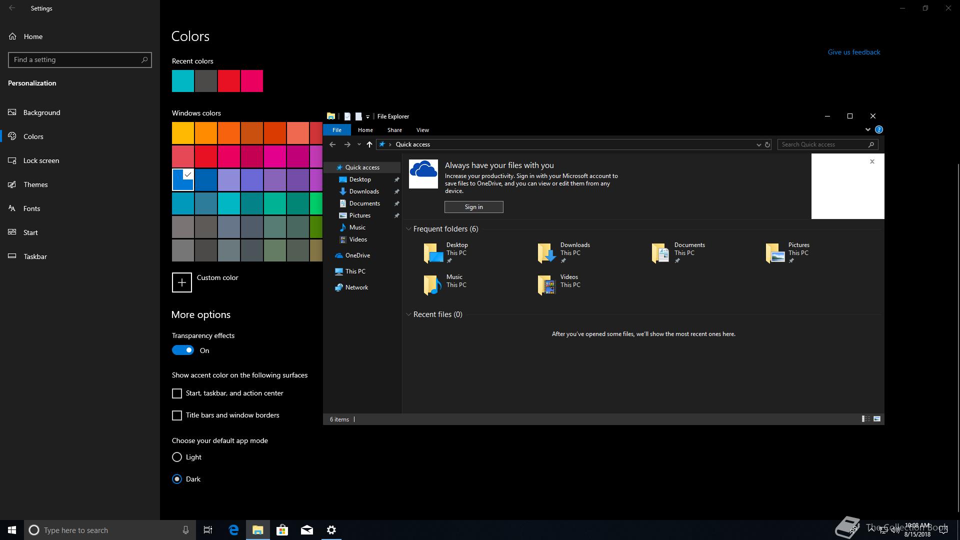Open Music folder in Frequent folders
Viewport: 960px width, 540px height.
(x=445, y=284)
